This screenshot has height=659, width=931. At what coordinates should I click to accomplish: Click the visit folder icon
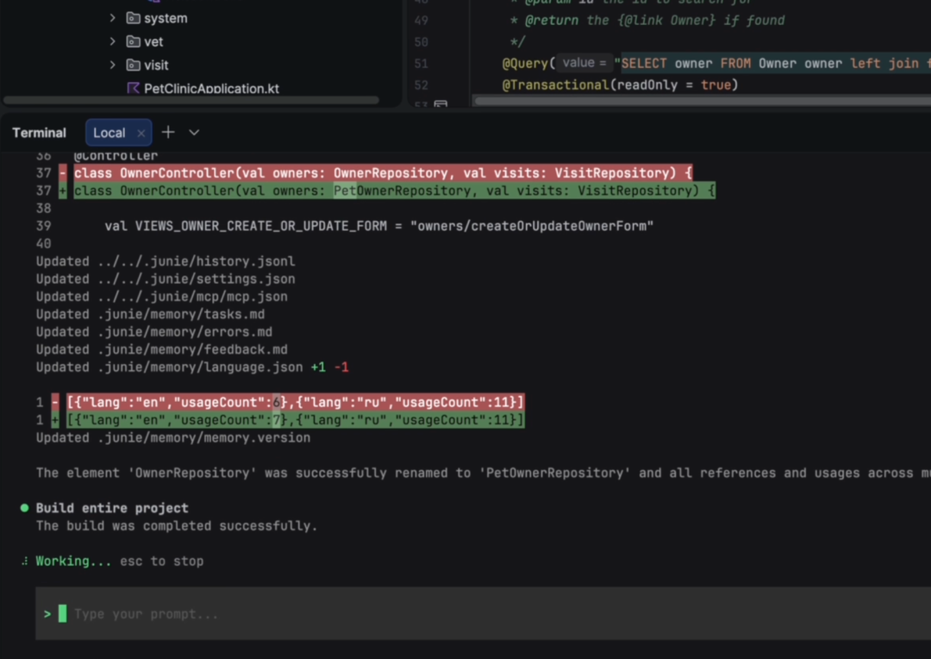tap(134, 64)
